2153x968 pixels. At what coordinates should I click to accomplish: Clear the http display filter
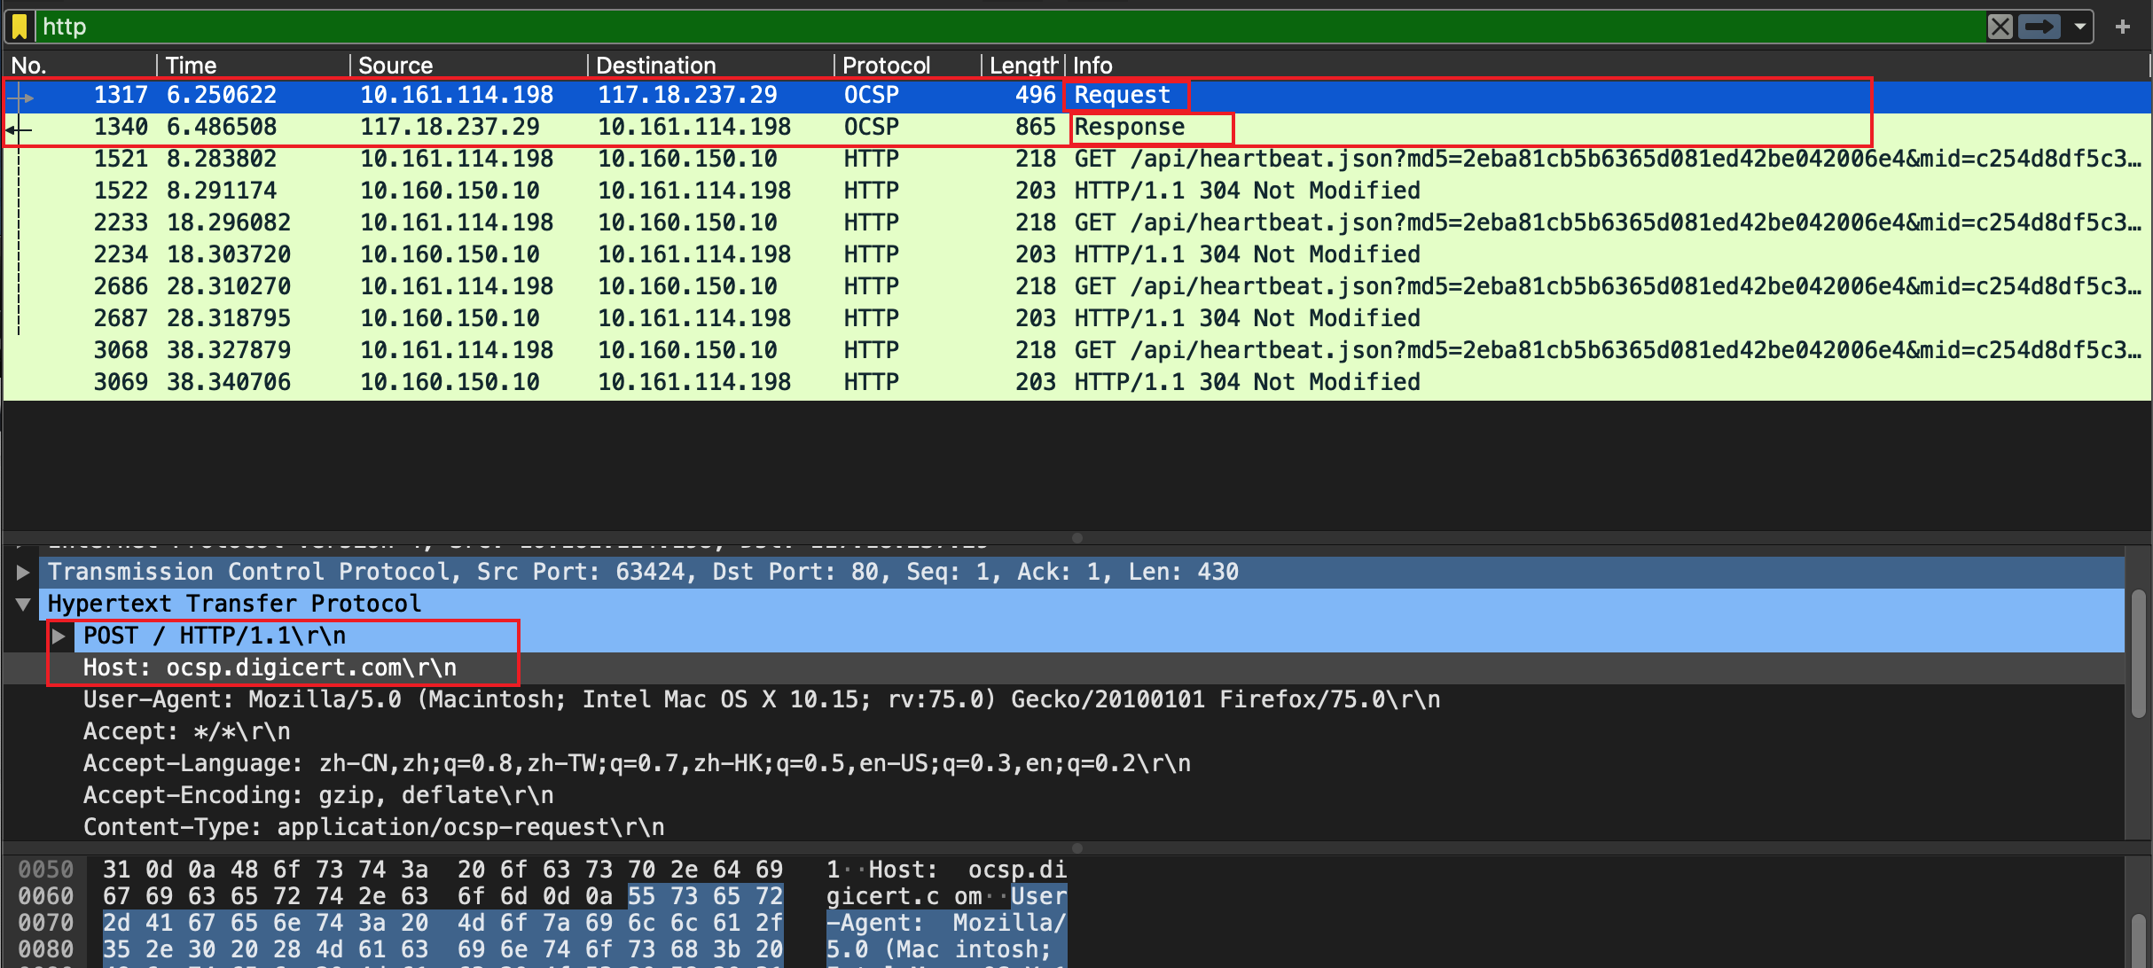[2000, 27]
